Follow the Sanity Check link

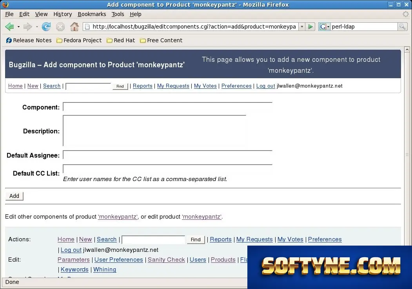(166, 260)
